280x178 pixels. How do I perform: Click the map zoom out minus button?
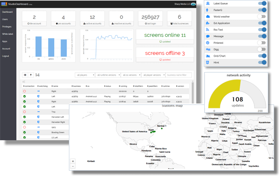click(x=73, y=166)
